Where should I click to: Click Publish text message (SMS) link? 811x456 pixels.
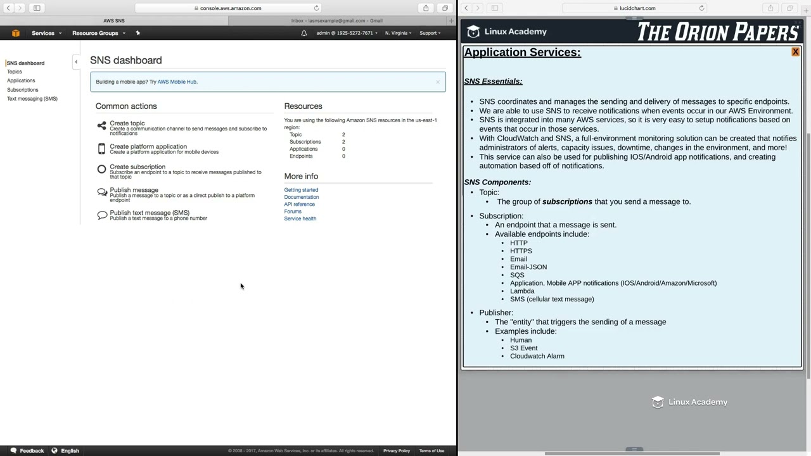(150, 213)
